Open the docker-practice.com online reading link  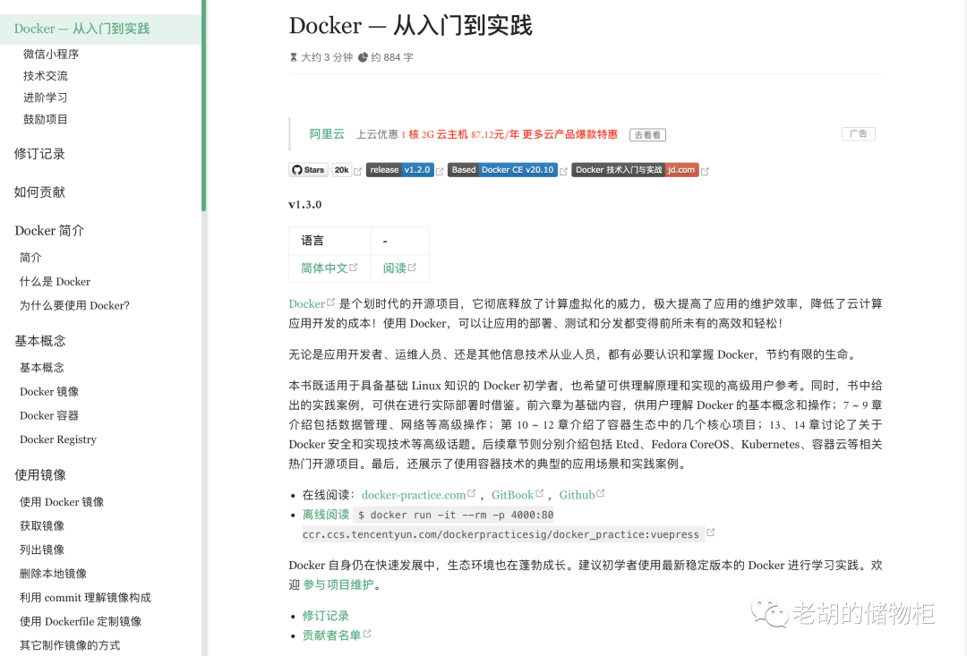413,495
